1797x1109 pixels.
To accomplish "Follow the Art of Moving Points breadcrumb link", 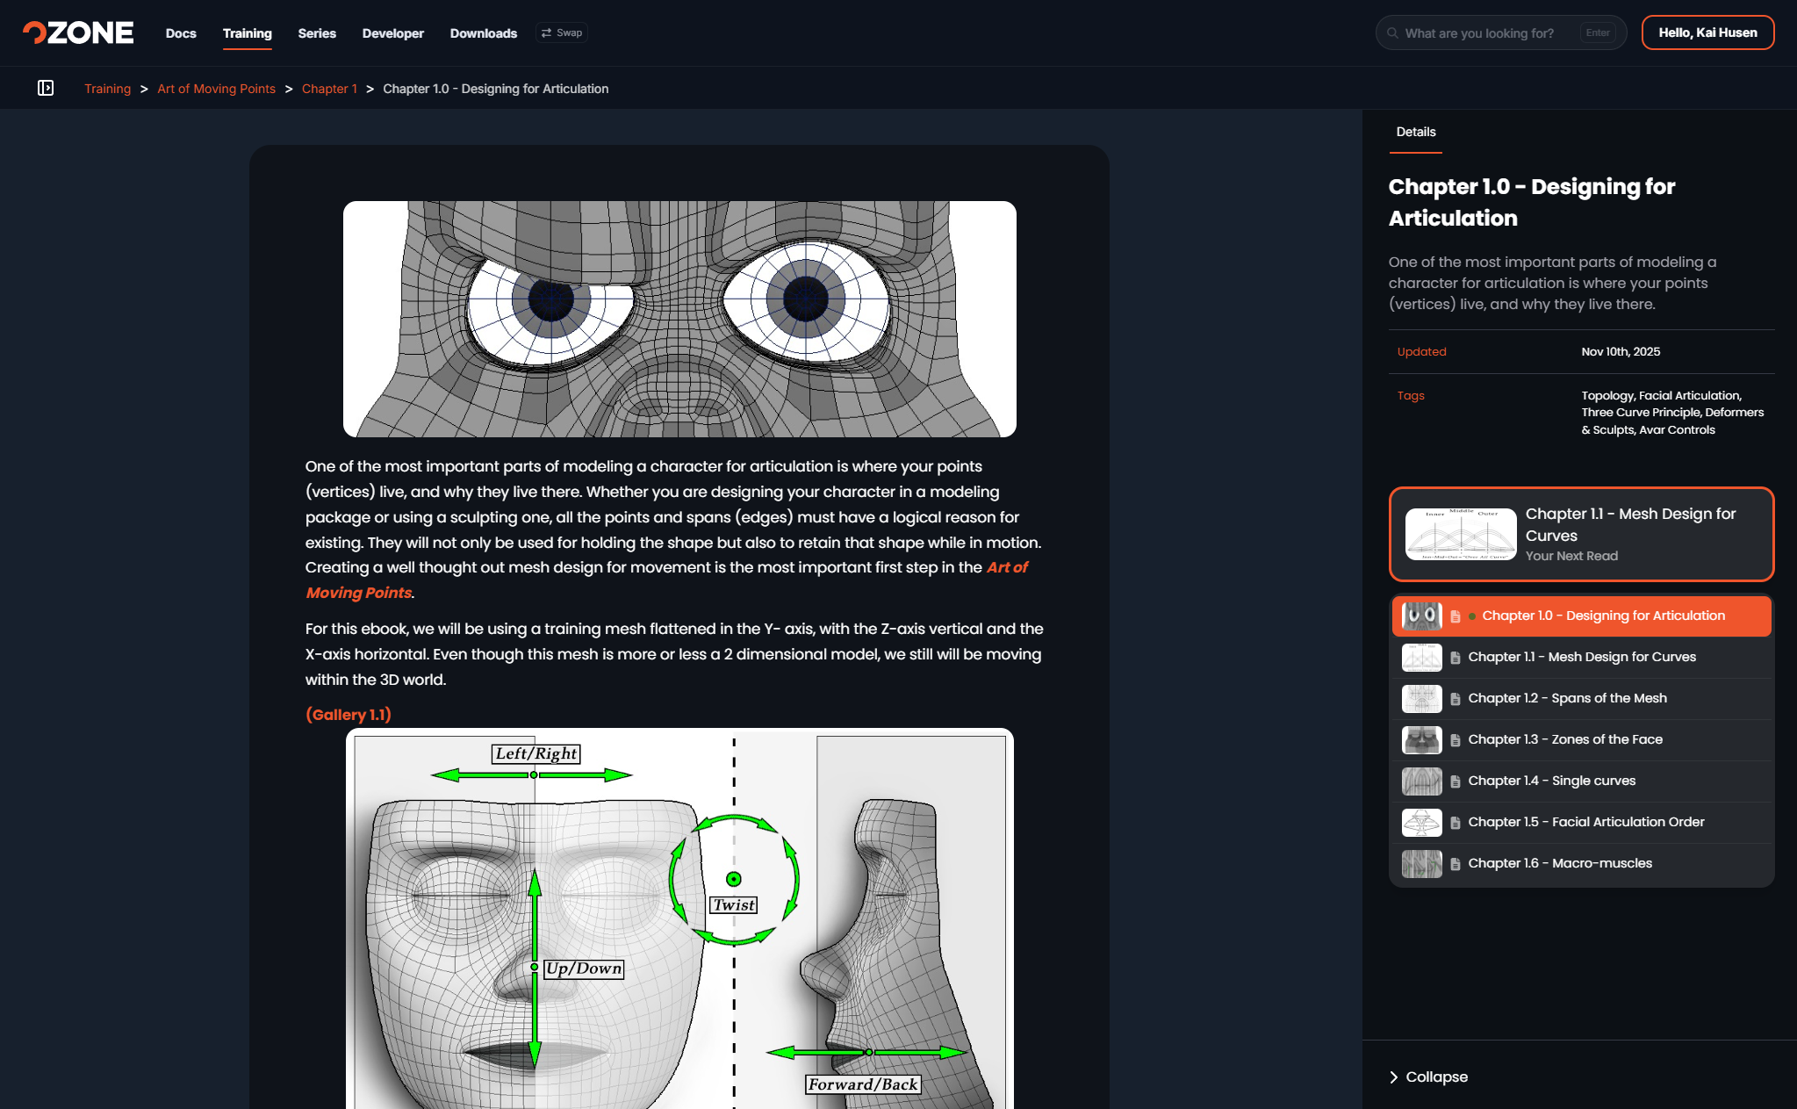I will coord(217,89).
